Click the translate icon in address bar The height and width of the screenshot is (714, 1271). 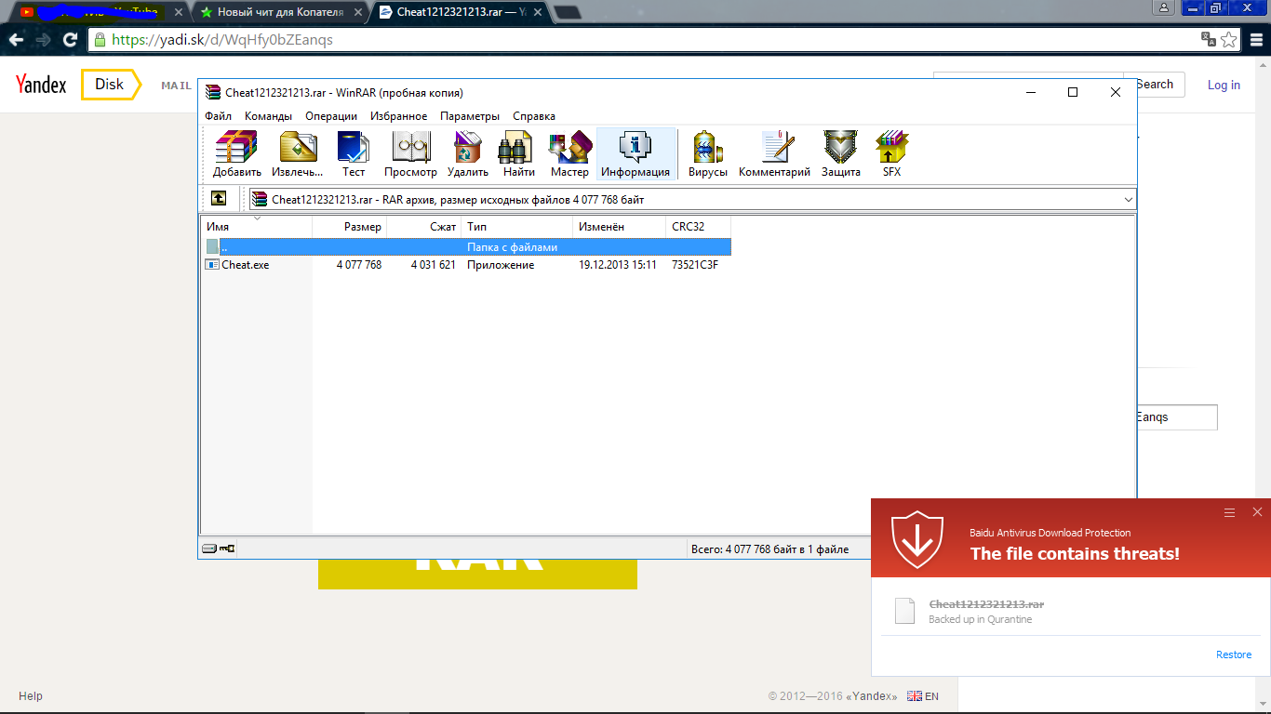click(x=1208, y=40)
